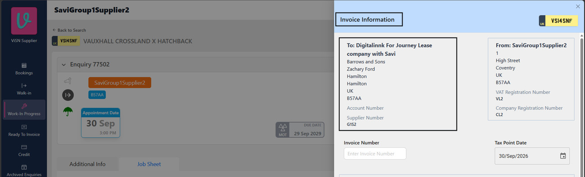The image size is (585, 177).
Task: Click the Zachary Ford contact name
Action: (x=361, y=69)
